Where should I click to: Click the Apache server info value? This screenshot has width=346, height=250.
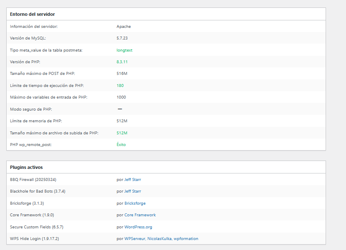[124, 26]
